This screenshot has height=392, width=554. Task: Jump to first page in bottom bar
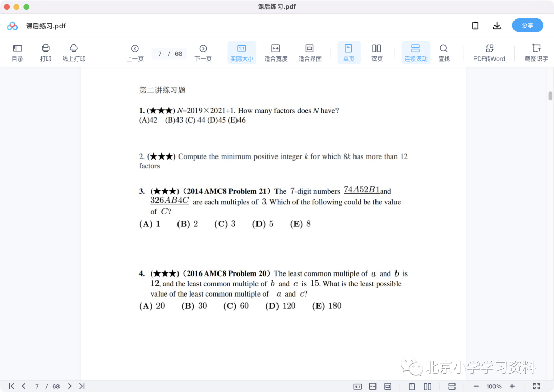point(12,386)
